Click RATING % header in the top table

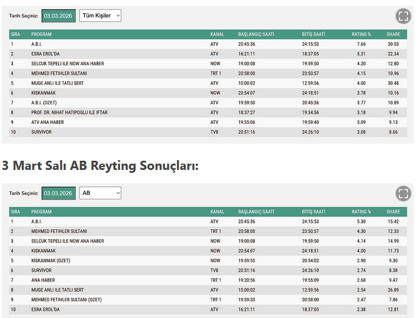coord(361,35)
